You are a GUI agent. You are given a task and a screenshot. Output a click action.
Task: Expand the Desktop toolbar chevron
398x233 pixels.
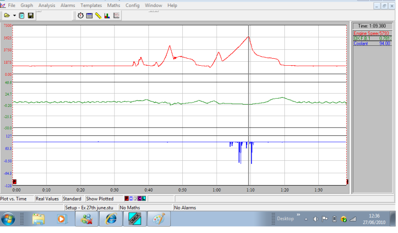(x=299, y=215)
